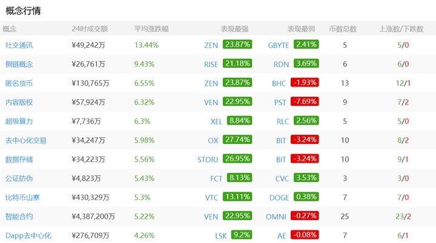Open RDN coin link
Screen dimensions: 436x243
[x=281, y=65]
